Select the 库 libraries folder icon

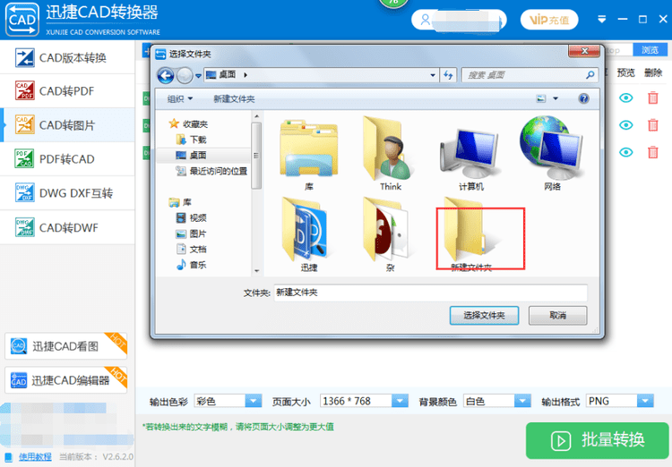308,154
